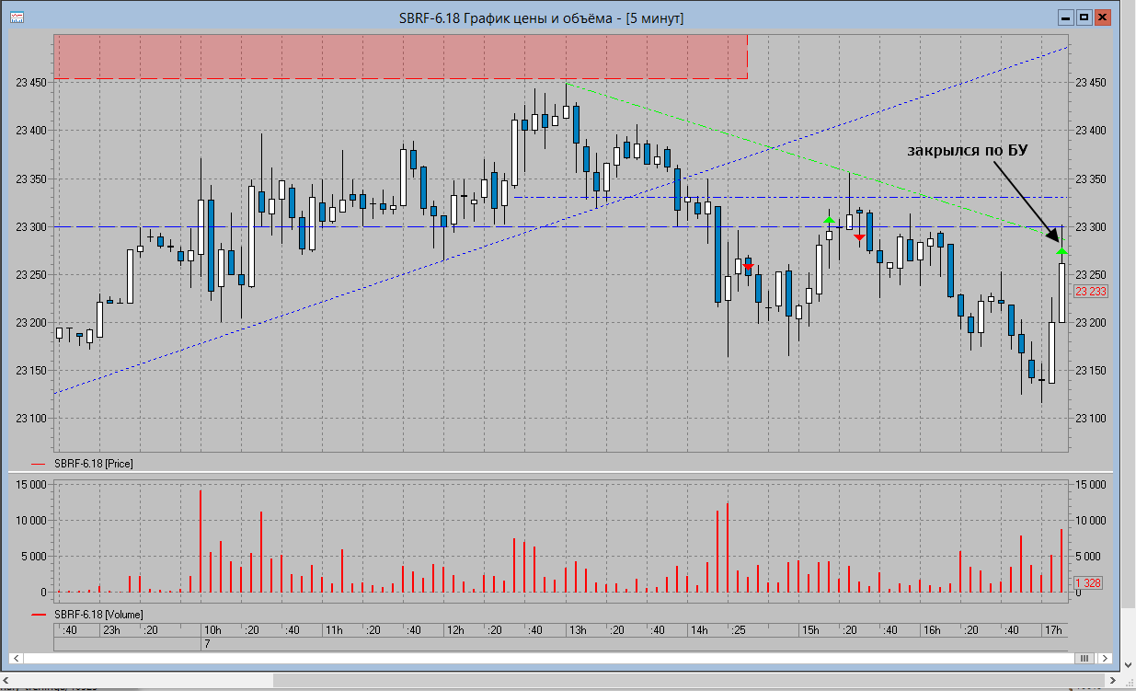Select the annotation text 'закрылся по БУ'
This screenshot has width=1136, height=691.
coord(966,151)
